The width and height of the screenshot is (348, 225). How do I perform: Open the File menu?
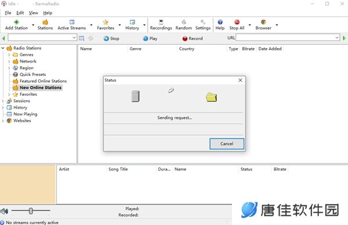coord(8,13)
